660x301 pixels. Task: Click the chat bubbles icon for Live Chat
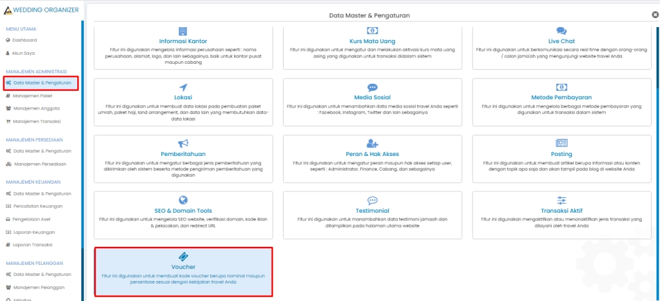561,31
